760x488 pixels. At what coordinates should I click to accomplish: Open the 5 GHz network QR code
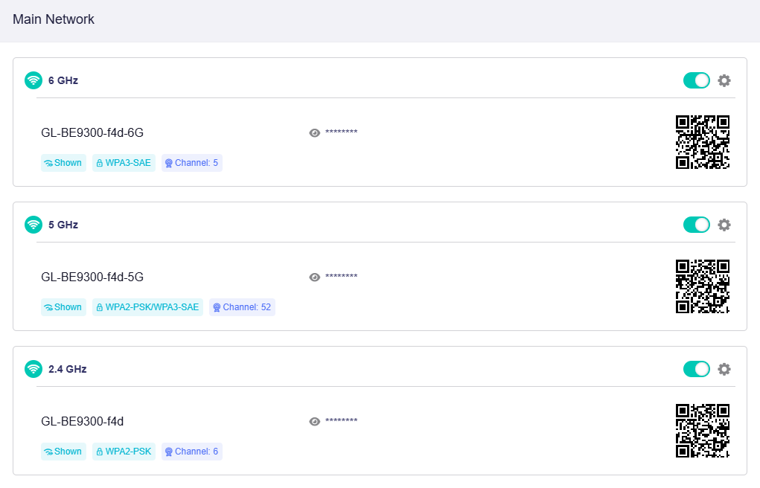(x=703, y=286)
